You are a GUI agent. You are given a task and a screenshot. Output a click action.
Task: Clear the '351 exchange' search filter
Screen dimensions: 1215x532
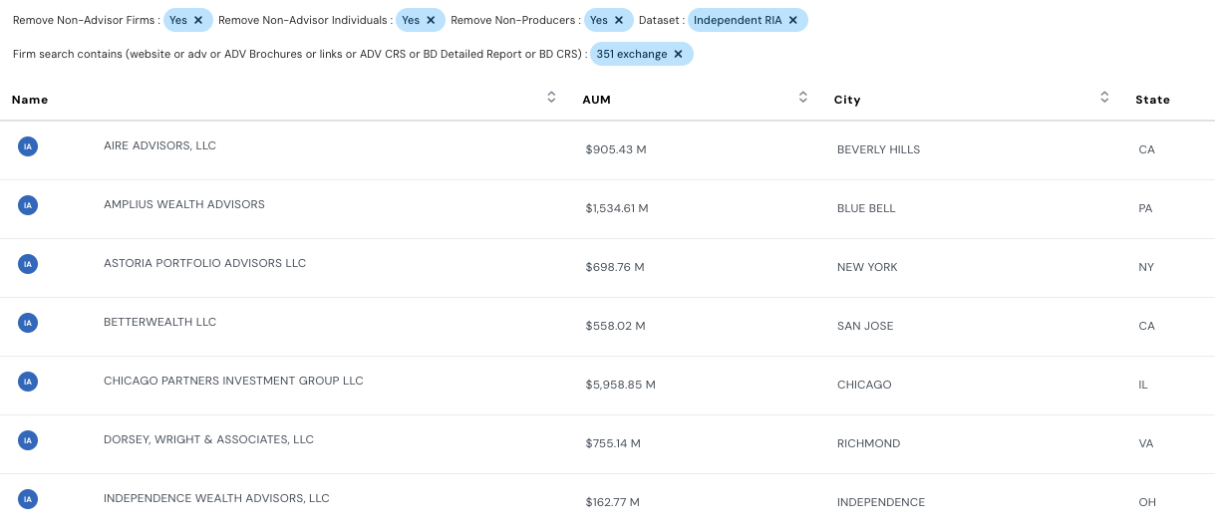click(x=679, y=54)
